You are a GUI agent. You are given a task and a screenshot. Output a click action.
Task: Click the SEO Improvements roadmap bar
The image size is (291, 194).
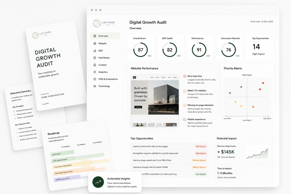tap(77, 157)
